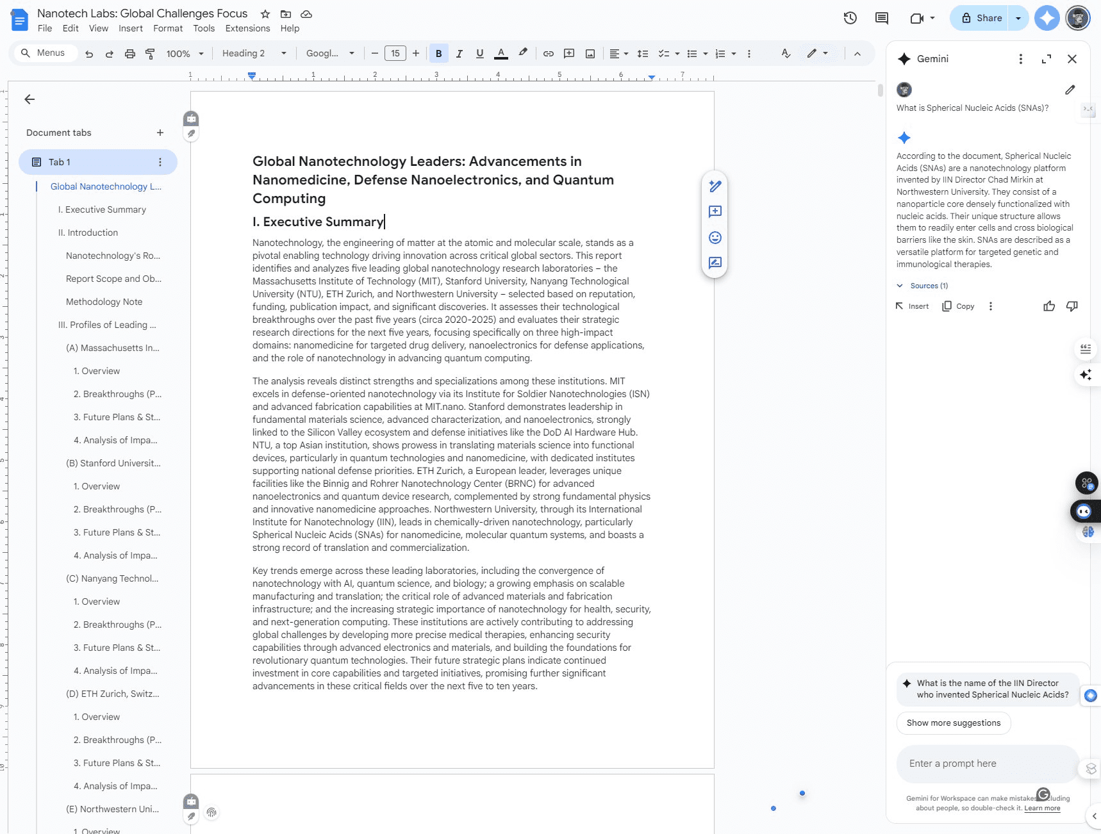Print the document via printer icon
This screenshot has width=1101, height=834.
(x=130, y=54)
